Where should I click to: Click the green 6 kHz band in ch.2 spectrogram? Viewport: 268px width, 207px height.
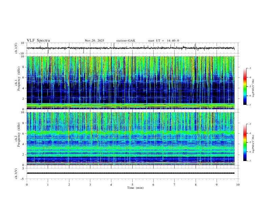(x=130, y=132)
